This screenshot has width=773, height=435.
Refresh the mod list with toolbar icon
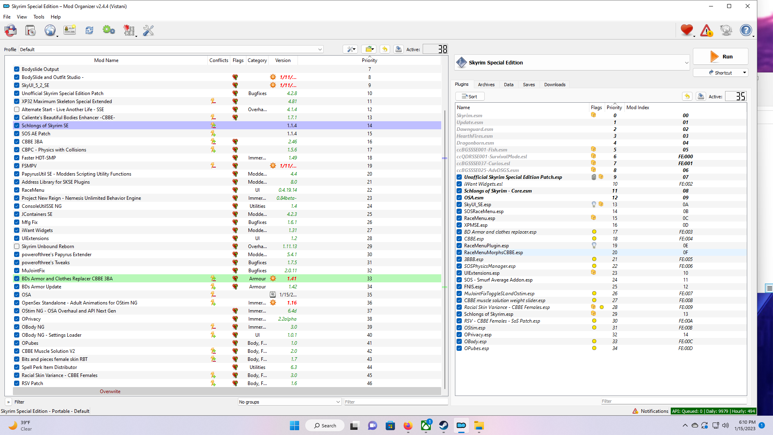coord(89,30)
